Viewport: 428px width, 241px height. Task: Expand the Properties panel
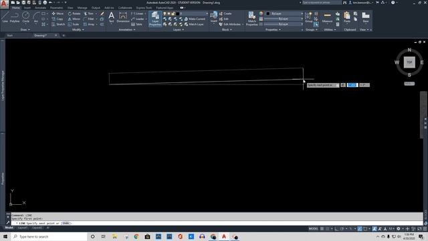click(x=273, y=29)
